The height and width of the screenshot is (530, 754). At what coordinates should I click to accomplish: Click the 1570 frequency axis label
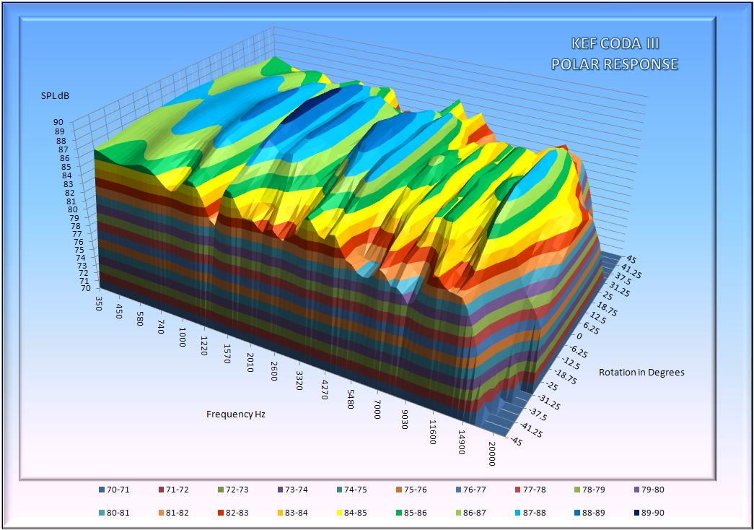coord(227,354)
